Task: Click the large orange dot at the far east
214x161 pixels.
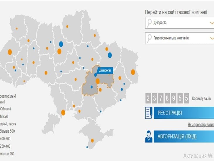Action: pos(133,72)
